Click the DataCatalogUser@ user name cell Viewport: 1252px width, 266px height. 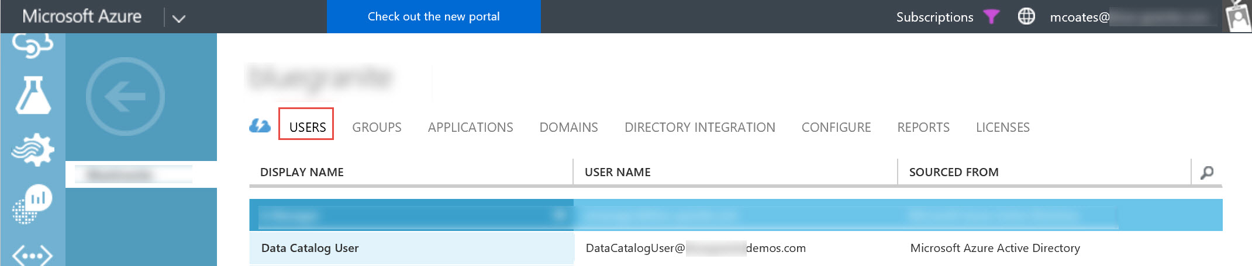695,248
